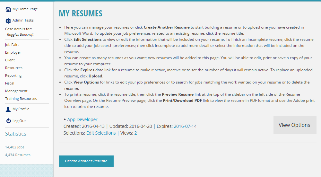This screenshot has width=321, height=177.
Task: Open the Employer menu item
Action: coord(13,52)
